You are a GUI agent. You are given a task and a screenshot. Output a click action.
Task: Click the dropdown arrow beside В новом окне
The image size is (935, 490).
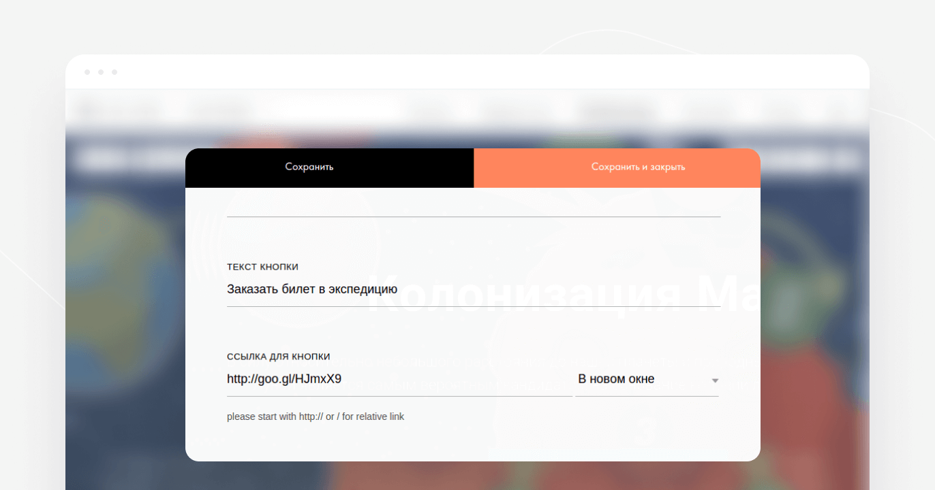(715, 380)
